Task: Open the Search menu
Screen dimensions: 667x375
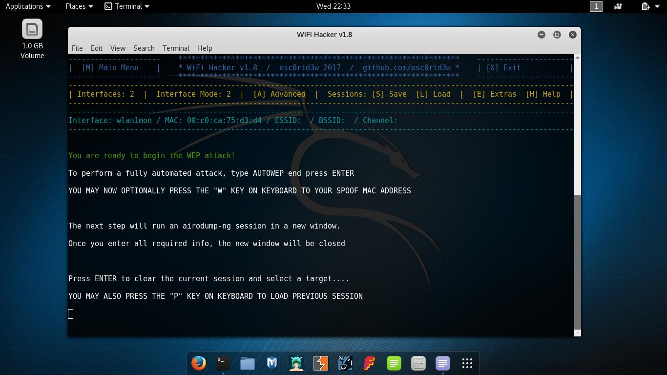Action: [x=144, y=48]
